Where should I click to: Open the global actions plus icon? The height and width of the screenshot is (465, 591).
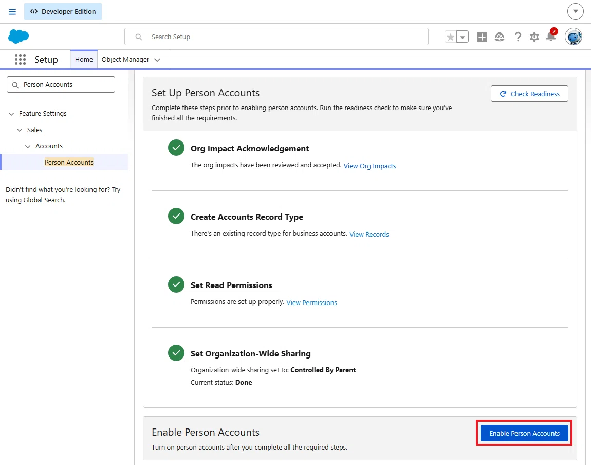(x=482, y=37)
